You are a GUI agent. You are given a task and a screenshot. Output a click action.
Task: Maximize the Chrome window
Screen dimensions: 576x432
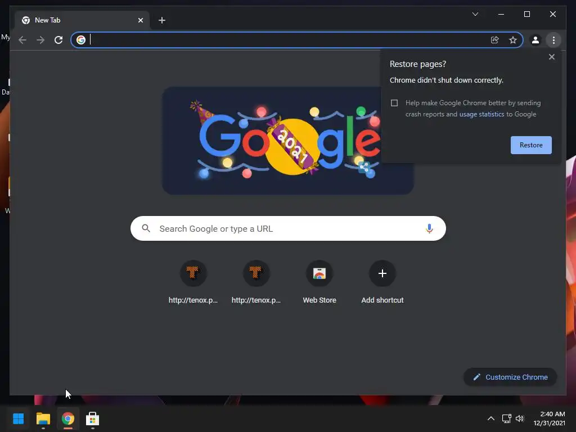click(x=526, y=14)
